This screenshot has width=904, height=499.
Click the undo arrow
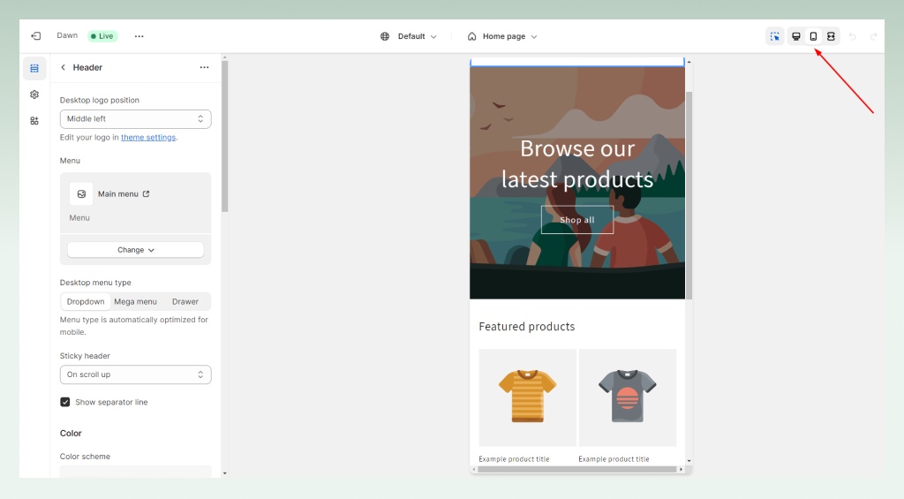[x=853, y=36]
